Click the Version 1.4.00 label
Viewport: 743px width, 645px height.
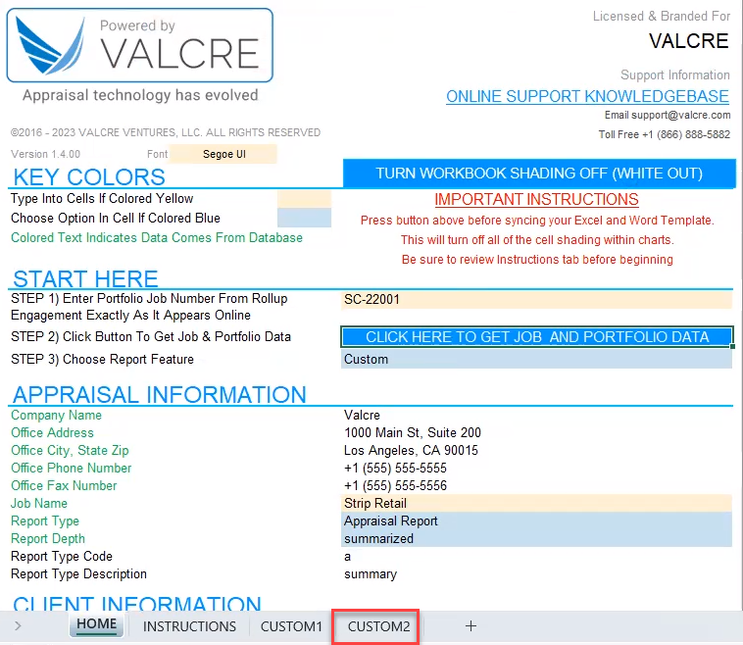[x=45, y=154]
